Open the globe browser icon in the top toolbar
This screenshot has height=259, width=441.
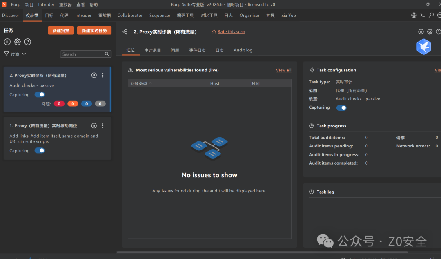click(414, 15)
